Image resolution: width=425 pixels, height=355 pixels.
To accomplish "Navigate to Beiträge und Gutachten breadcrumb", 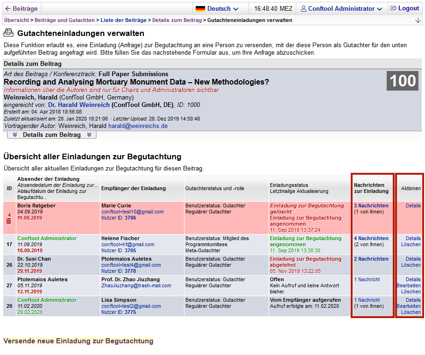I will [x=65, y=20].
